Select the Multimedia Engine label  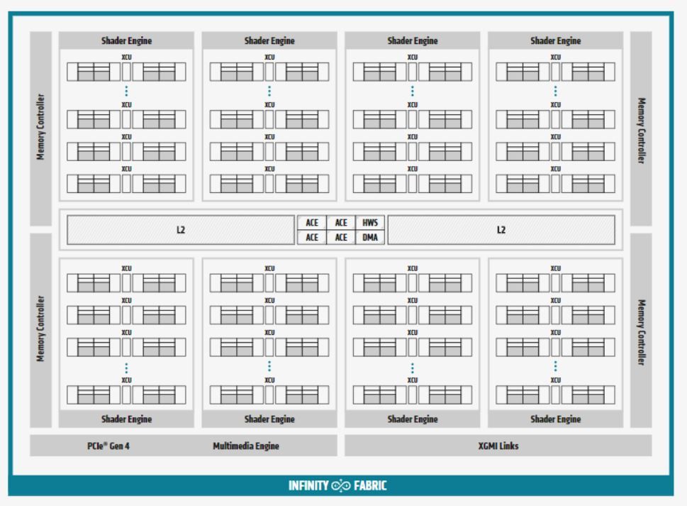pos(246,446)
